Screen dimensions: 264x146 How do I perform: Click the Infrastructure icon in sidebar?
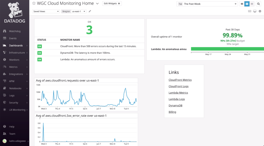coord(5,53)
